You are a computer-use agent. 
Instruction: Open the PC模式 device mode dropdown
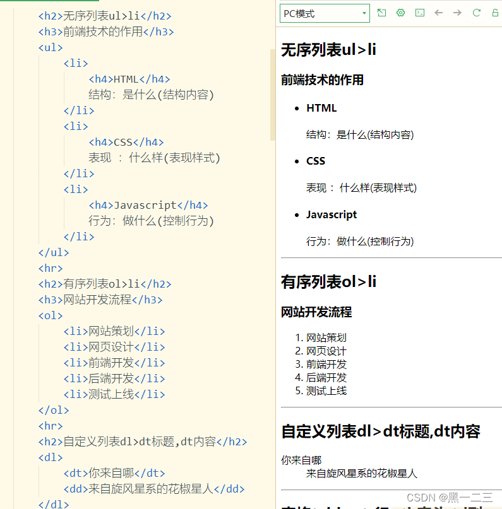[x=325, y=13]
